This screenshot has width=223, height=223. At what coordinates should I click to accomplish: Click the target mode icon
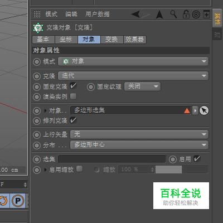pos(196,14)
